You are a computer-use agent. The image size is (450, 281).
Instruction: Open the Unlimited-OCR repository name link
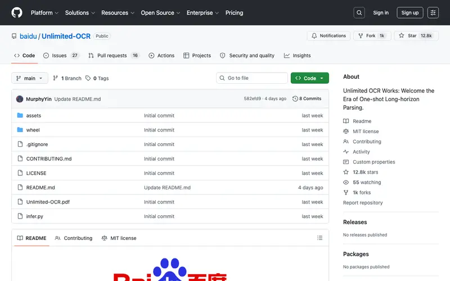click(x=66, y=36)
